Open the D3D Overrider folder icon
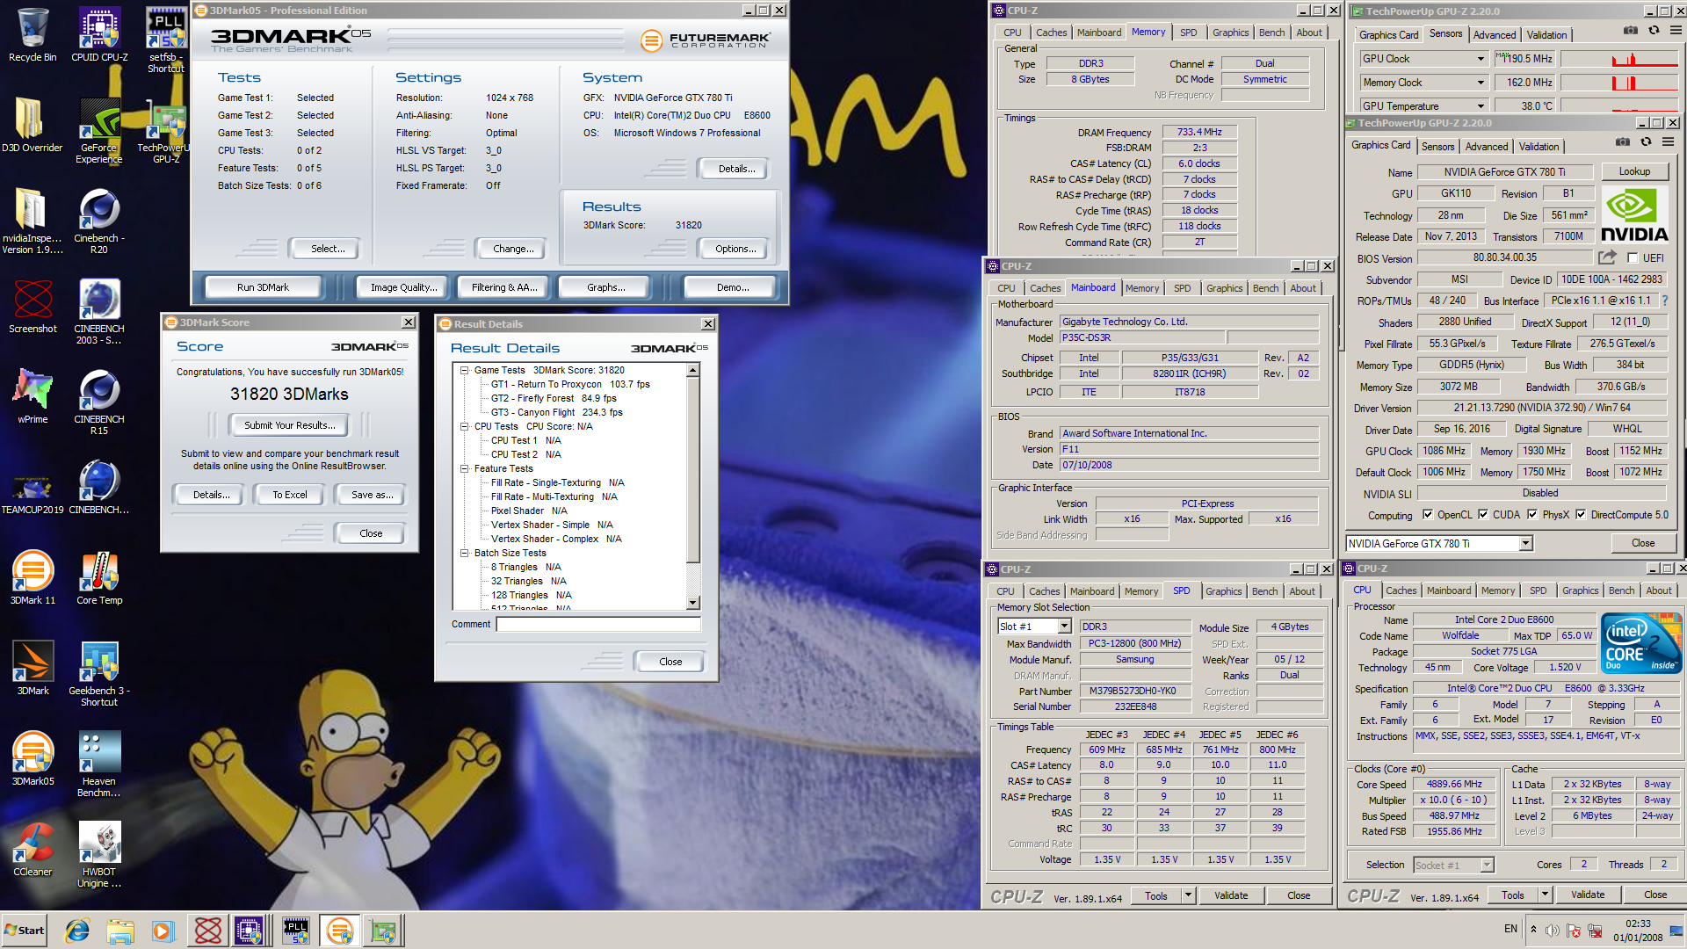 [33, 126]
